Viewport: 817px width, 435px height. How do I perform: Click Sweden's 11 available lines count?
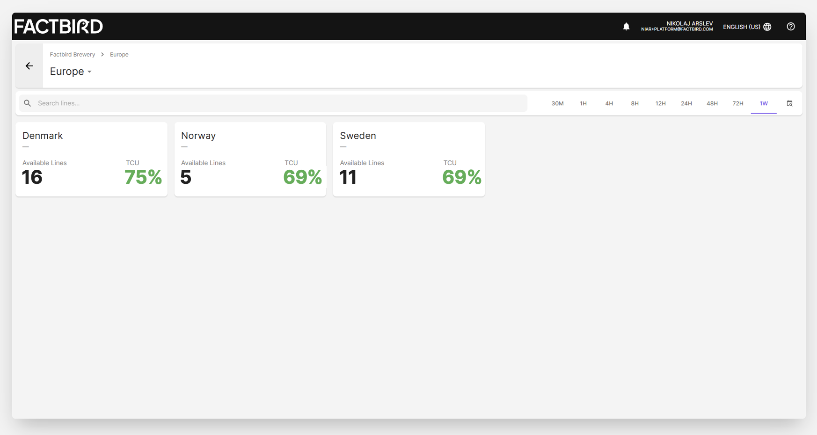pyautogui.click(x=348, y=177)
